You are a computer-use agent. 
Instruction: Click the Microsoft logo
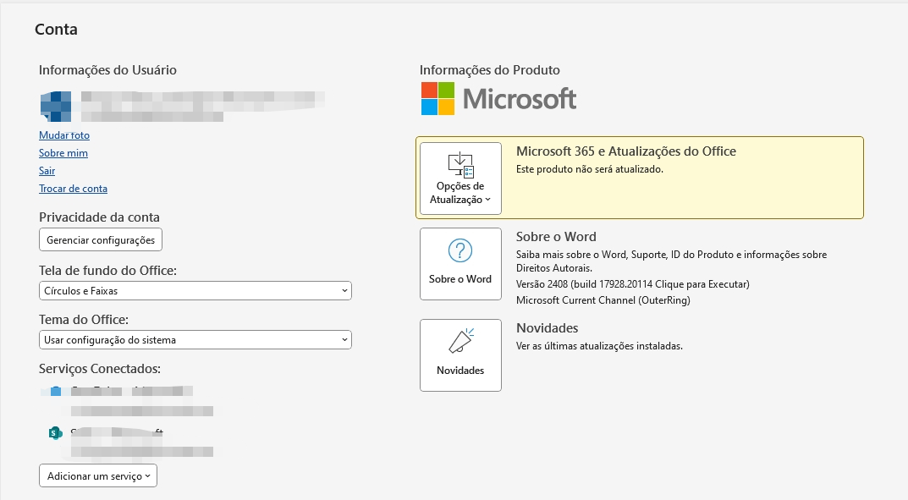[x=498, y=98]
